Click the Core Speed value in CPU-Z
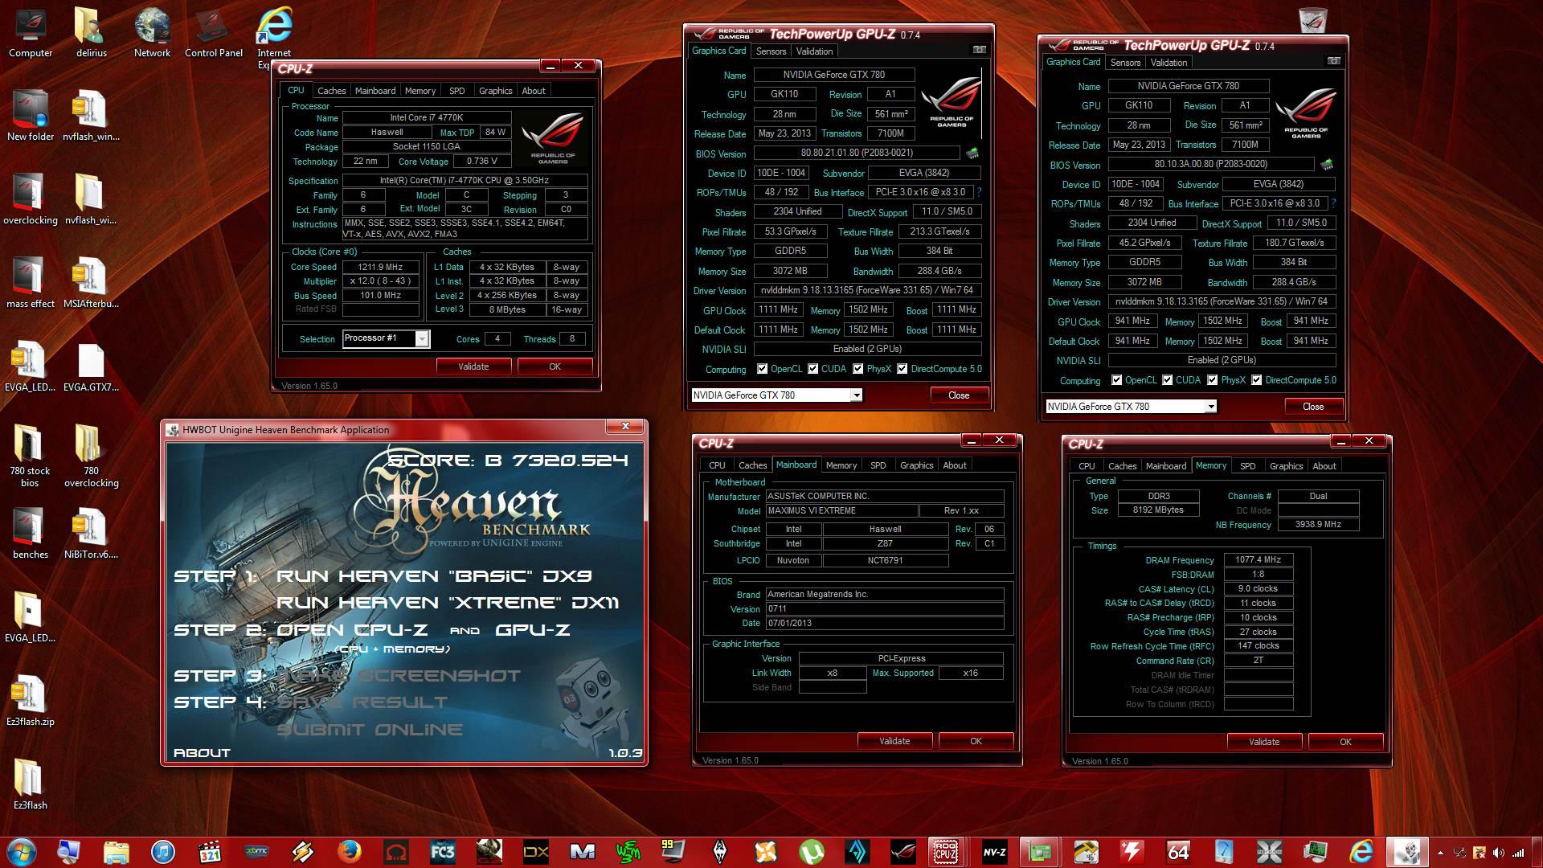The image size is (1543, 868). [381, 267]
